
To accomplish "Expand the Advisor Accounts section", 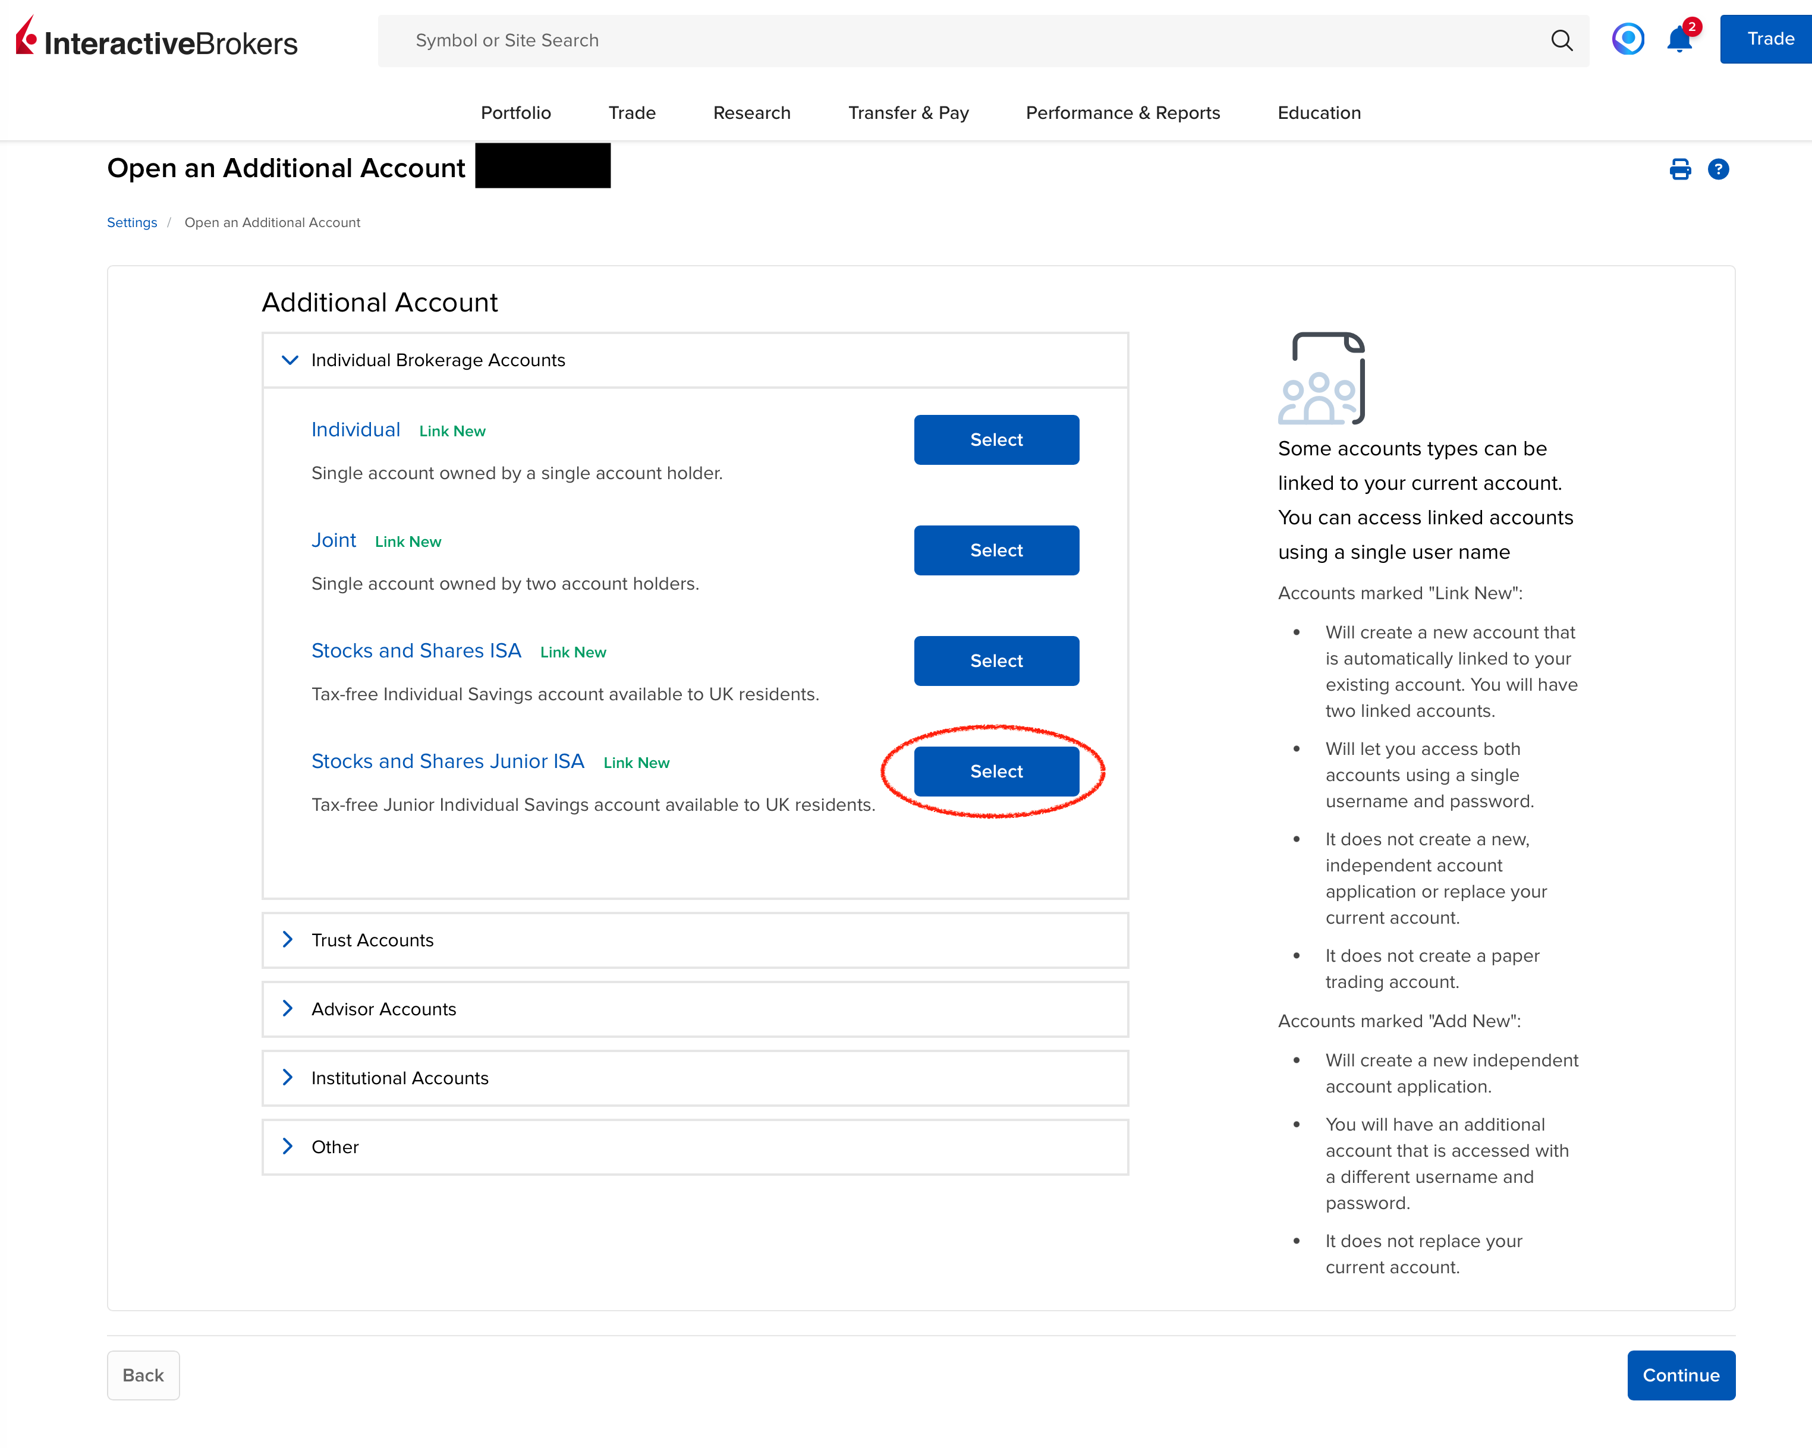I will 288,1009.
